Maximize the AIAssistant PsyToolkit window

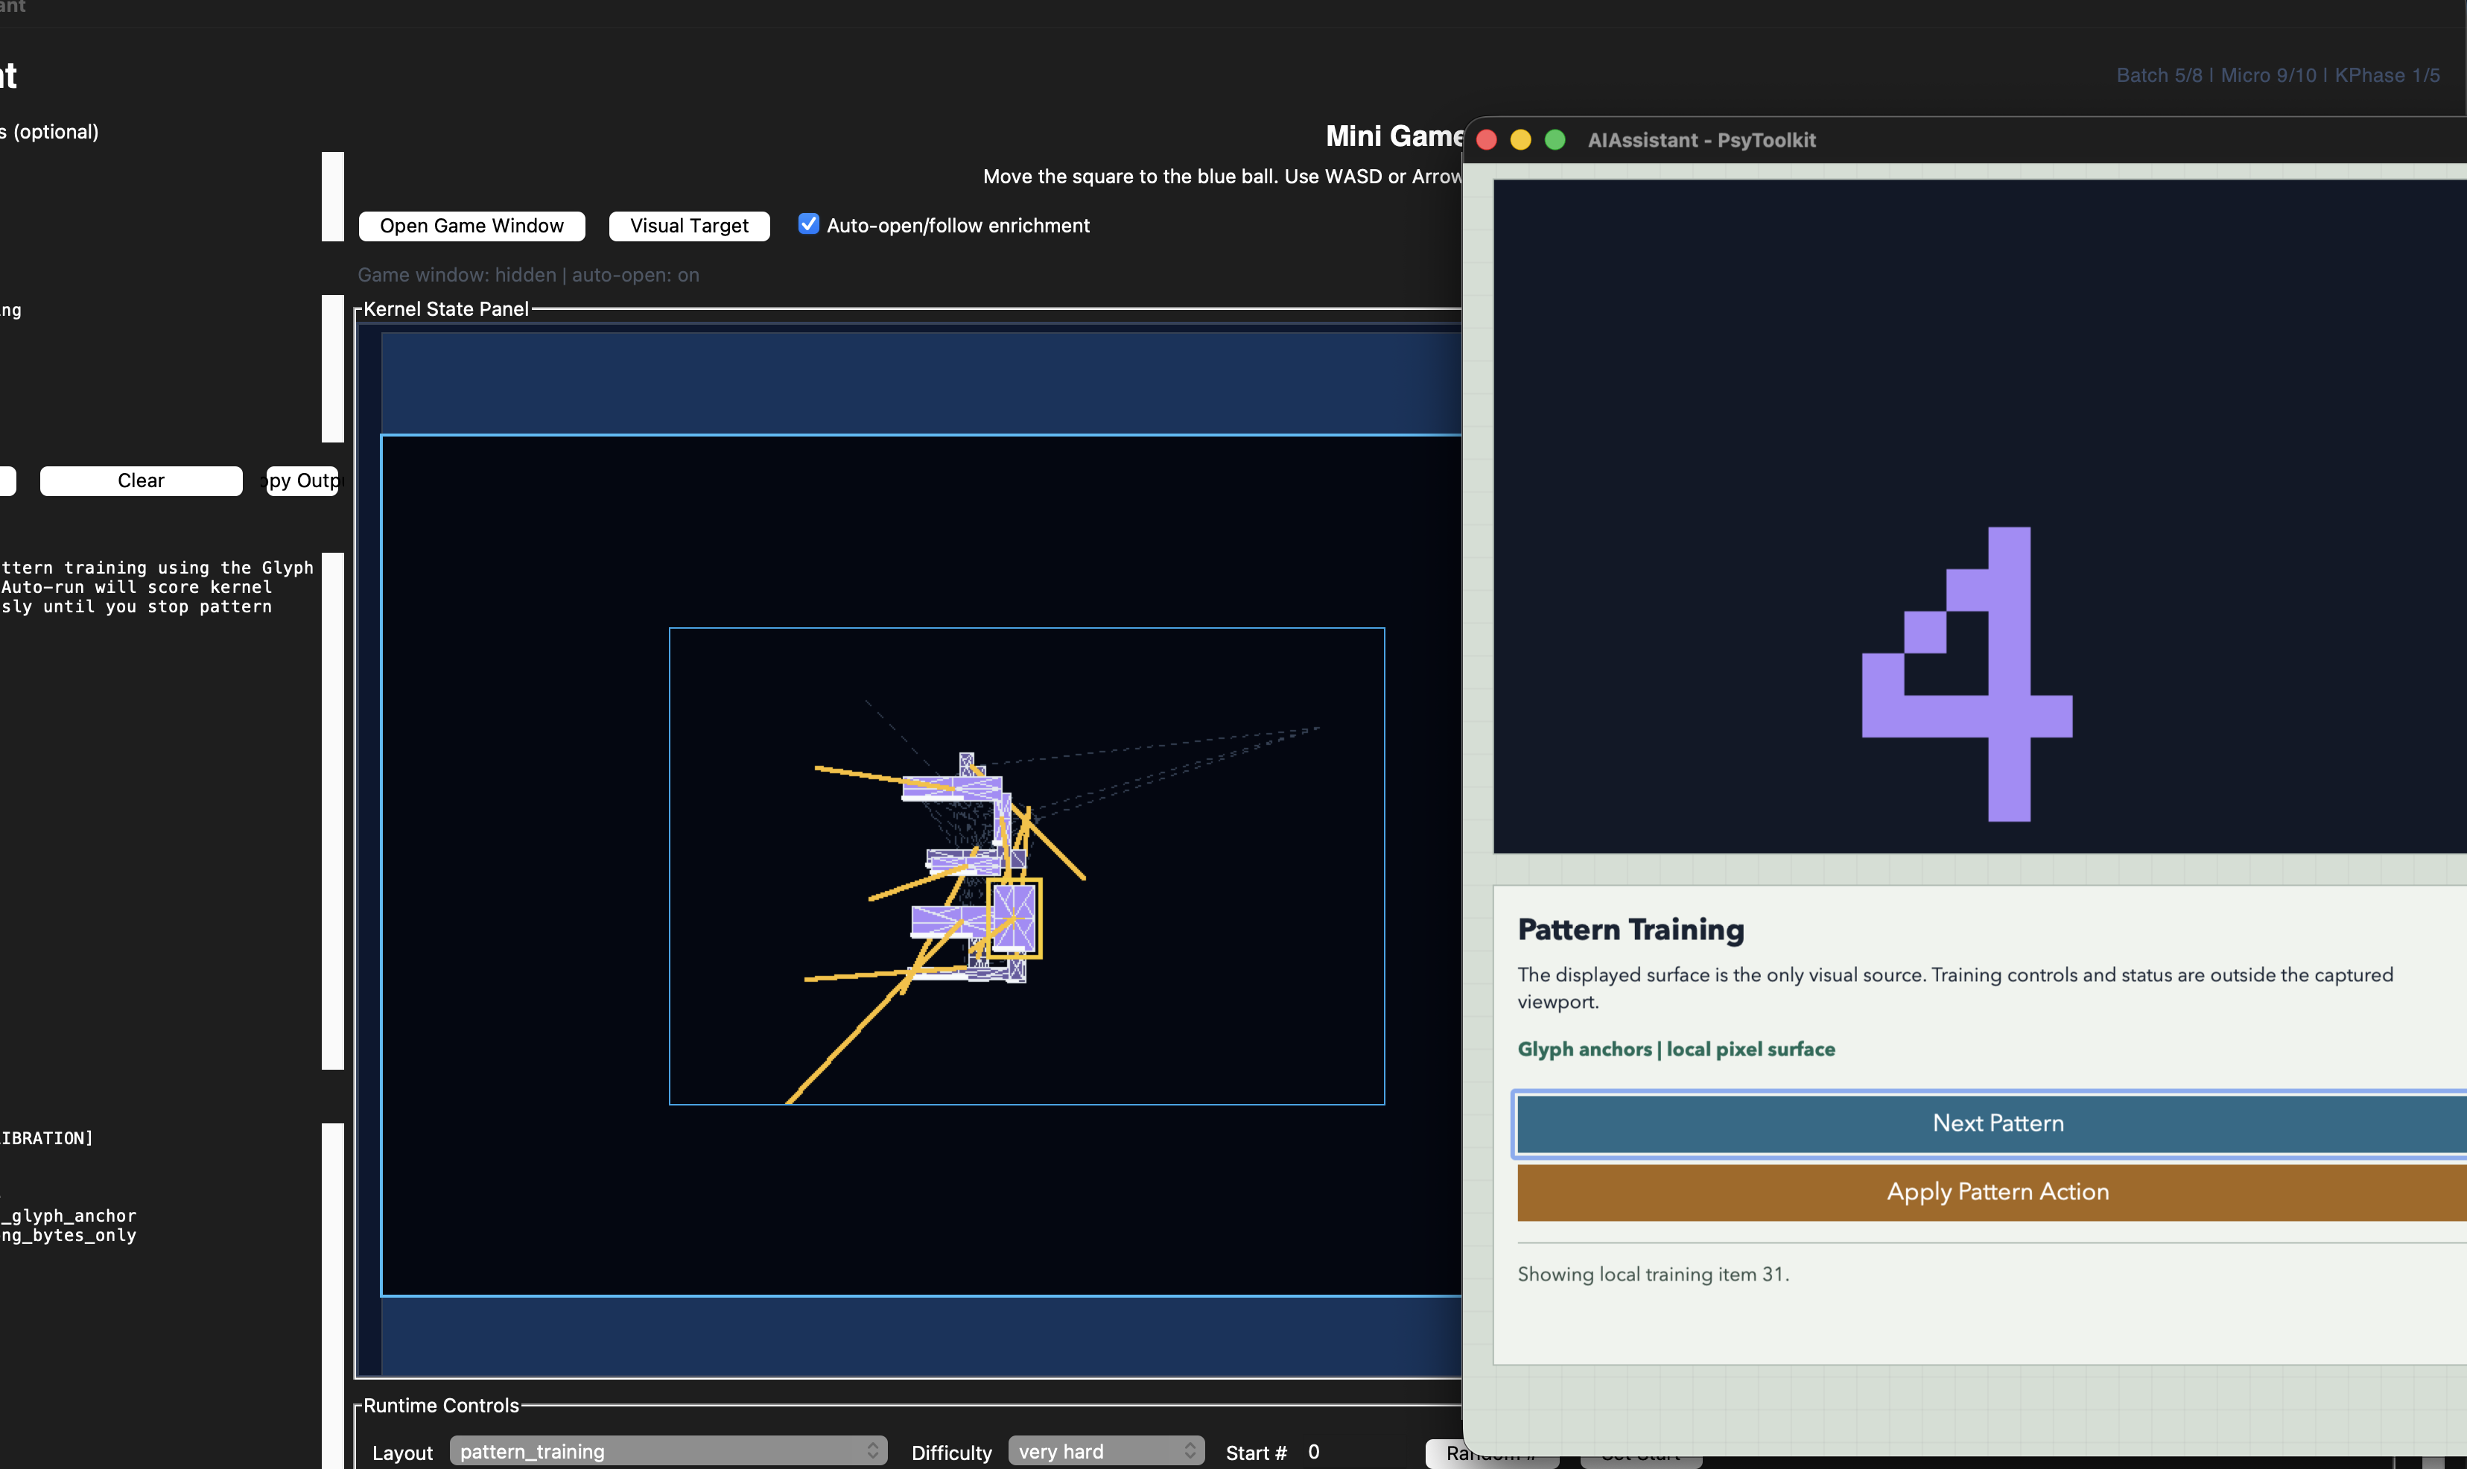pyautogui.click(x=1555, y=139)
